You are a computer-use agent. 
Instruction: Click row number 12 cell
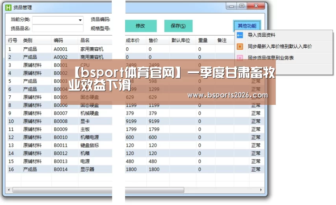pos(11,137)
